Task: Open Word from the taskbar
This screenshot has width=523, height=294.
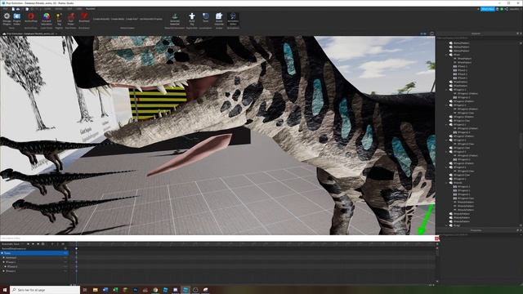Action: click(105, 290)
